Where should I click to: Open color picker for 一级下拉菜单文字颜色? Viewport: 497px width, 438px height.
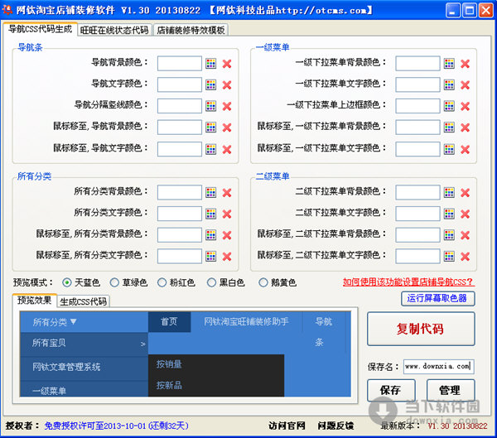(x=449, y=84)
